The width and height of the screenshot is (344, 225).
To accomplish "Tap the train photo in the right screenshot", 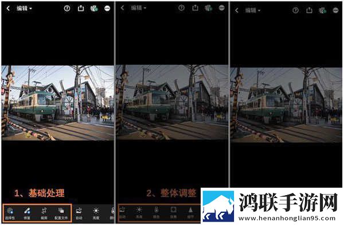I will coord(286,105).
